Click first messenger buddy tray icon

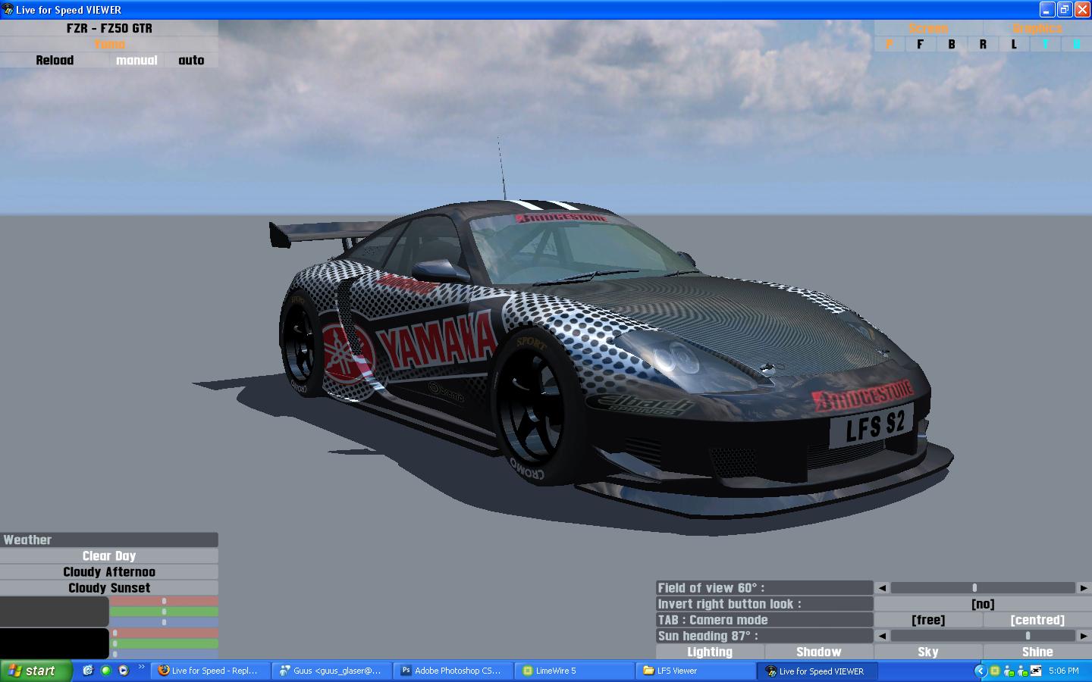click(1009, 671)
